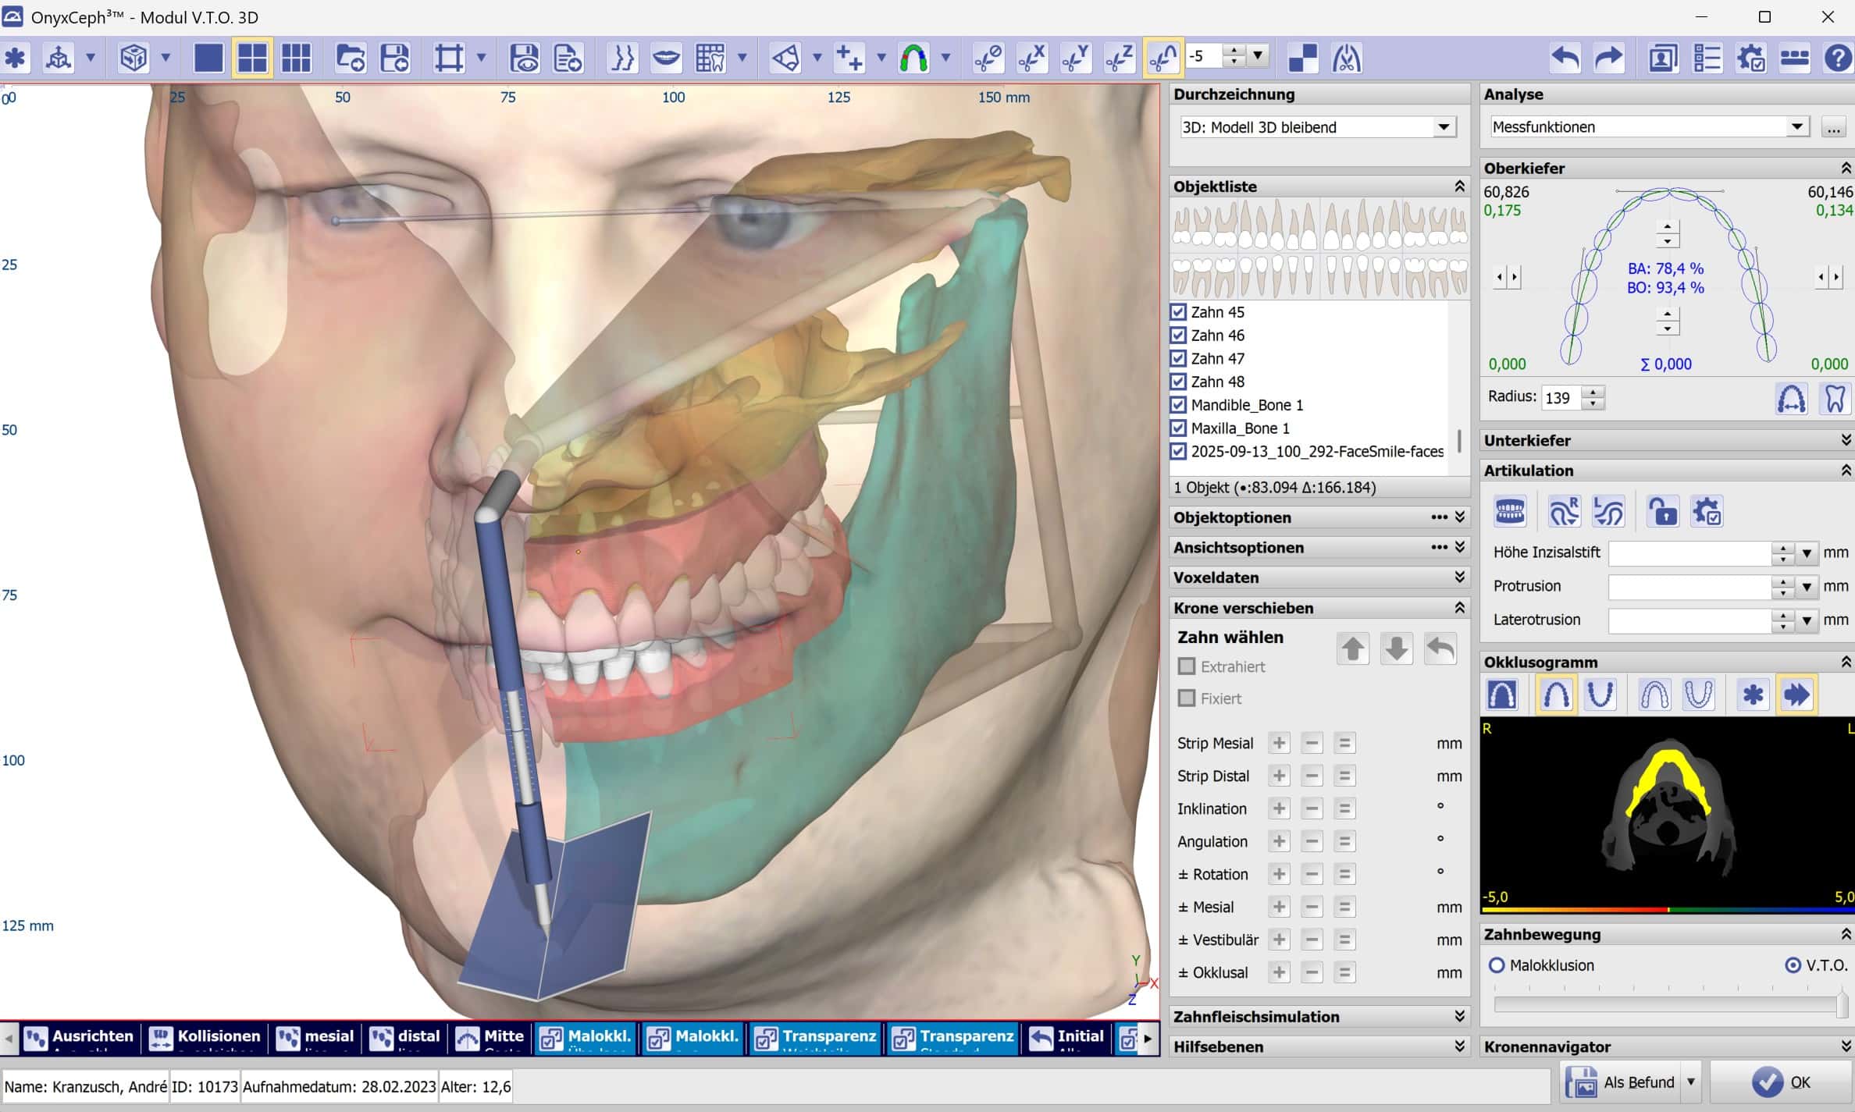The height and width of the screenshot is (1112, 1855).
Task: Click the articulation lock icon
Action: point(1662,513)
